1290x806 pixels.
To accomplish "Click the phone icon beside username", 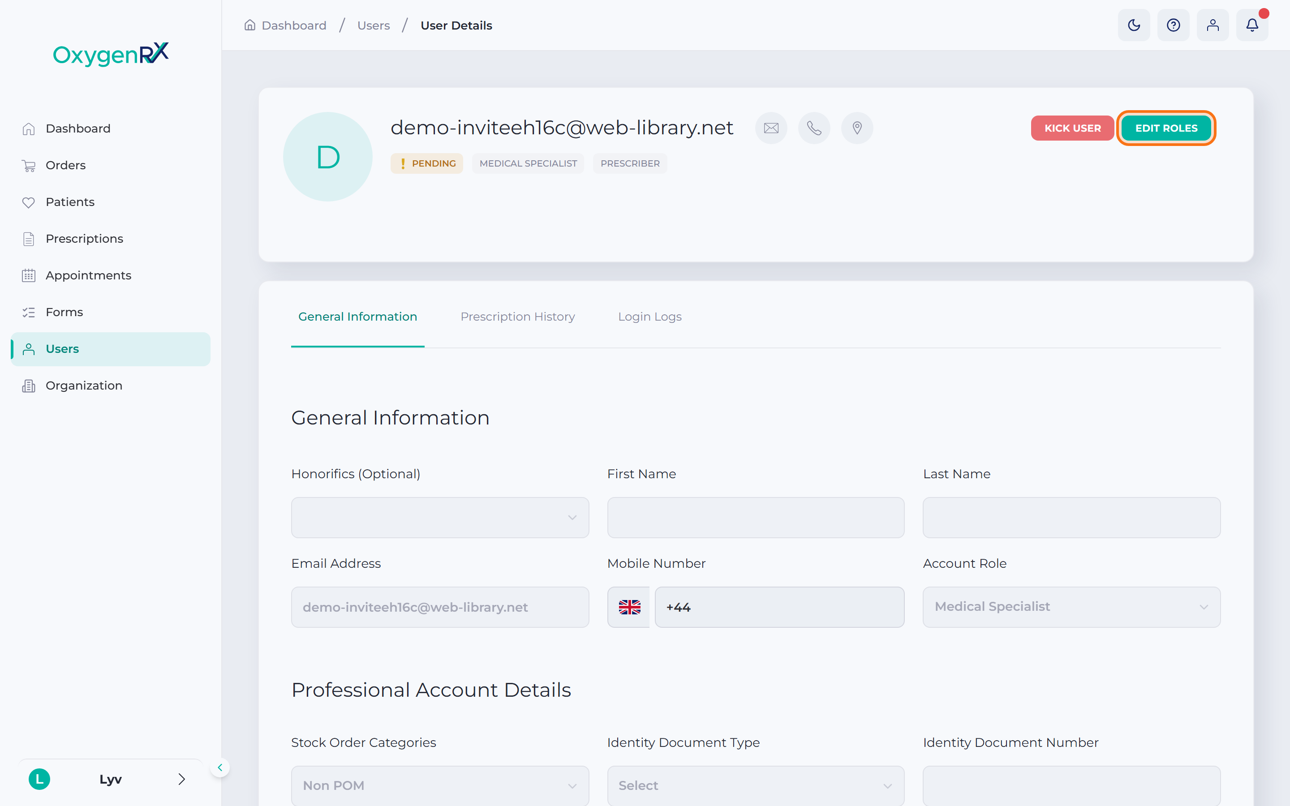I will click(814, 128).
